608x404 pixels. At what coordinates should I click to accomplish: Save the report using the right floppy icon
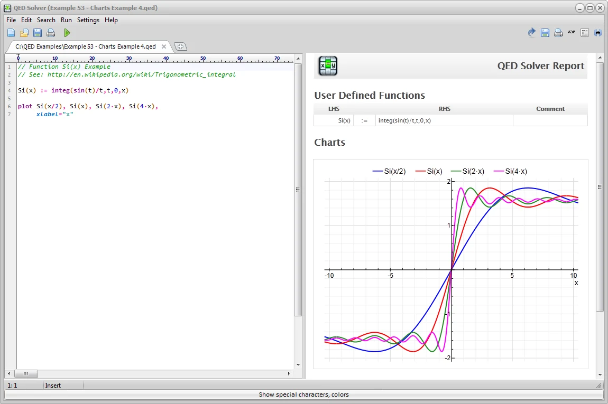pos(545,33)
